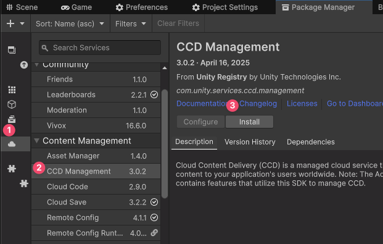Screen dimensions: 383x244
Task: Select the Services cloud icon in sidebar
Action: (12, 144)
